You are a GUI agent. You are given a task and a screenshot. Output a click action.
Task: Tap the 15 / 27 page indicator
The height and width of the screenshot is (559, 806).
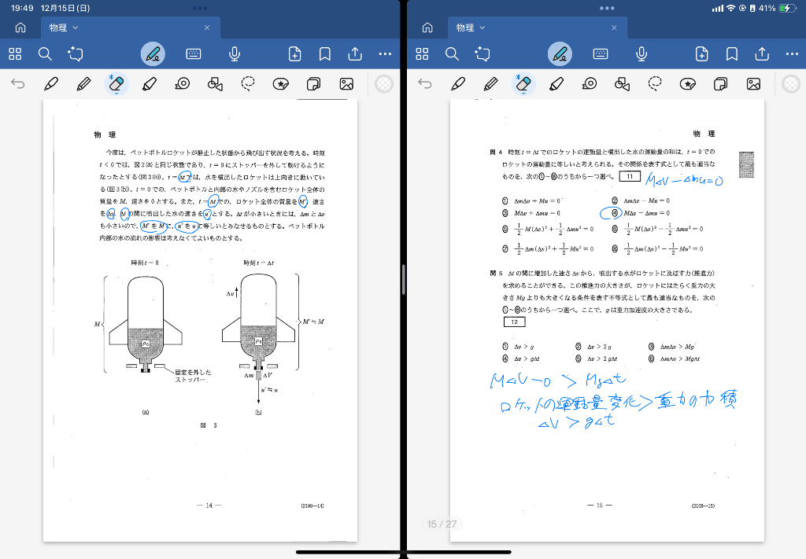[442, 524]
